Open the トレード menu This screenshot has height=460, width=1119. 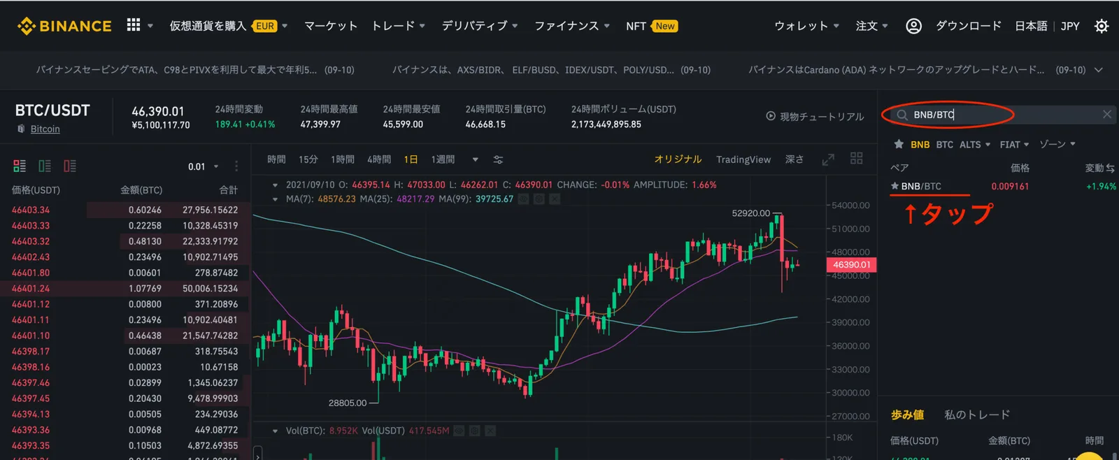(399, 26)
